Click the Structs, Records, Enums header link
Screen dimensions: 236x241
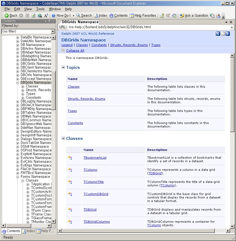tap(129, 45)
